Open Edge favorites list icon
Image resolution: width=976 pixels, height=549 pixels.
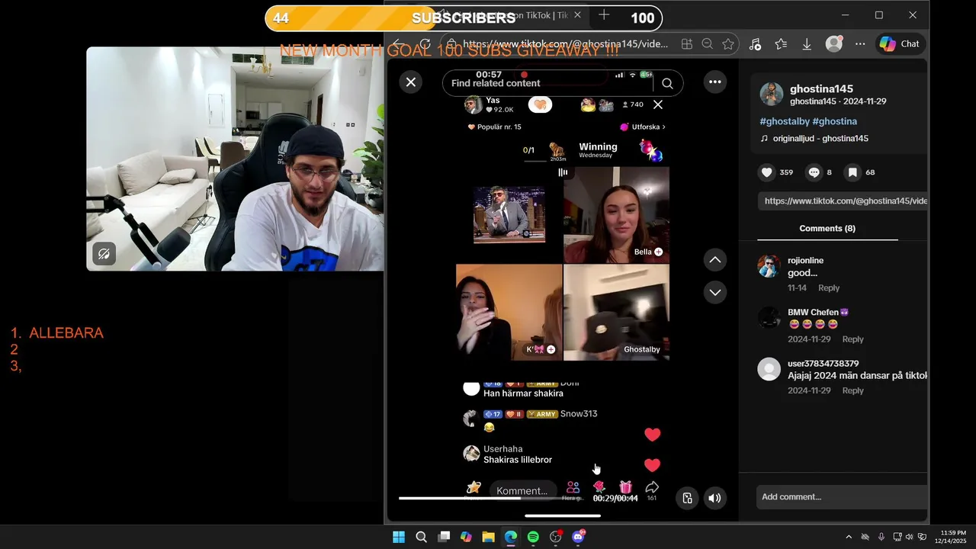pos(781,44)
